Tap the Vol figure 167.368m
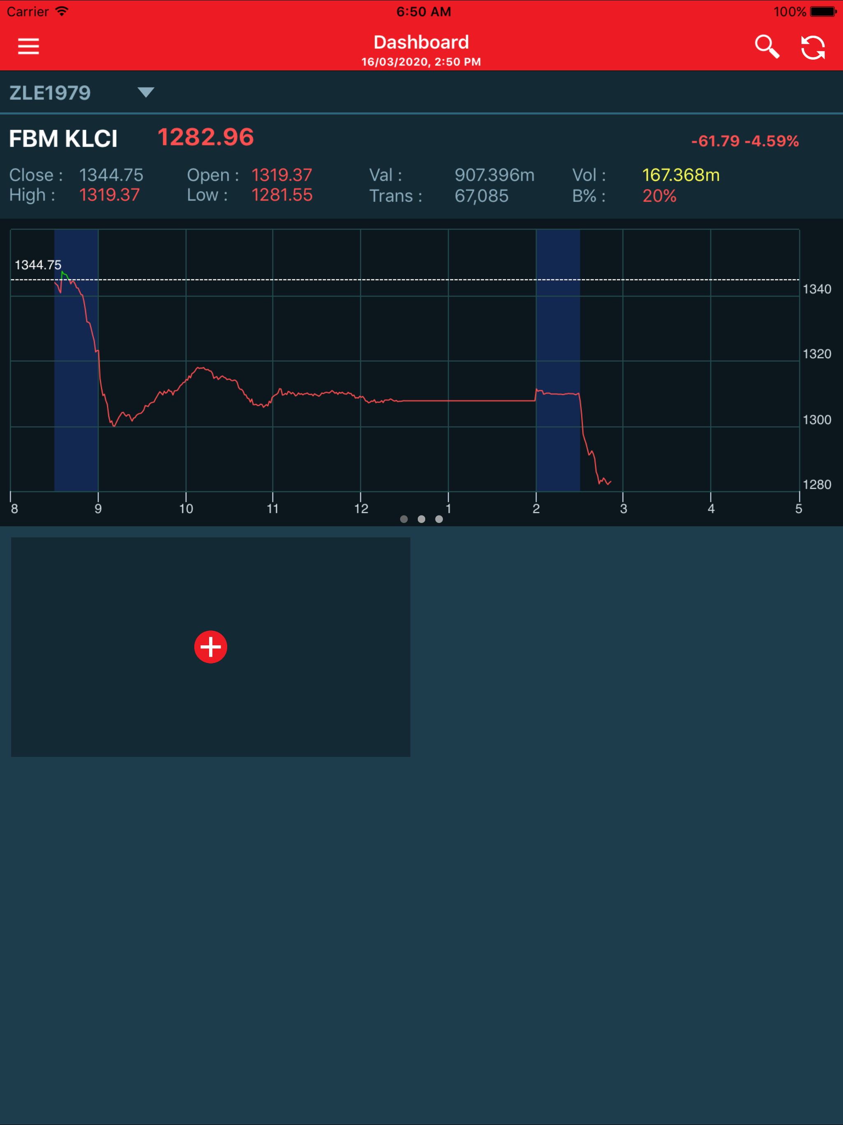843x1125 pixels. pyautogui.click(x=681, y=175)
